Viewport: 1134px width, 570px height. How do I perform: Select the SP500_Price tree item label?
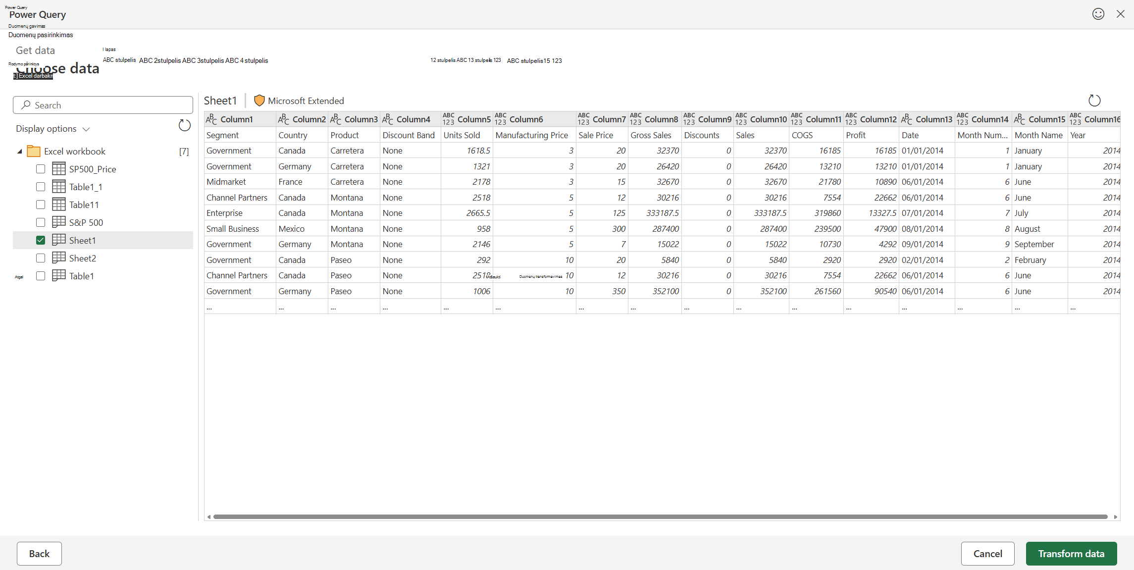click(93, 169)
